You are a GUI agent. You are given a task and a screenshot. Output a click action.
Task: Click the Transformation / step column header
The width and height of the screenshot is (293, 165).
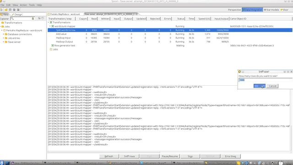click(61, 19)
